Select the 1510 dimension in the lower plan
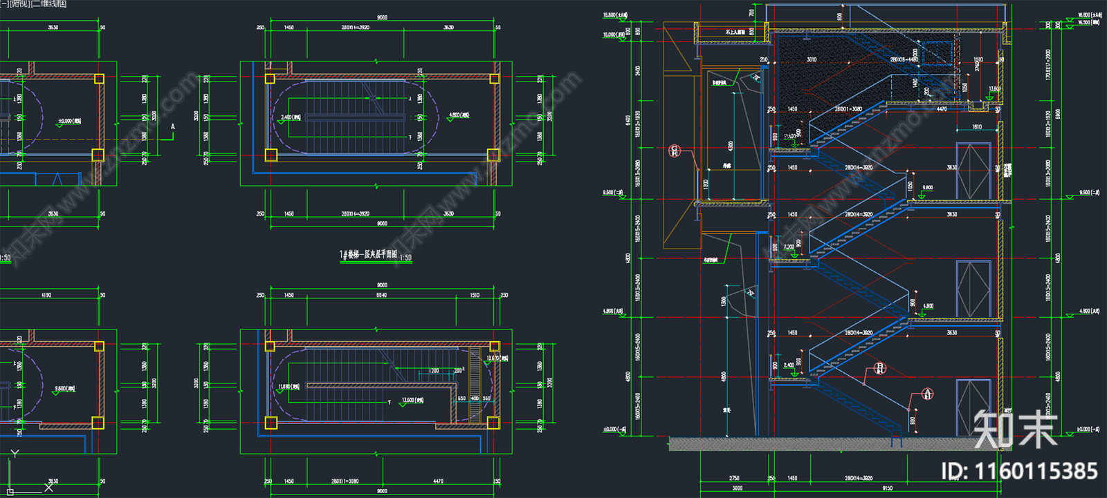 [475, 295]
